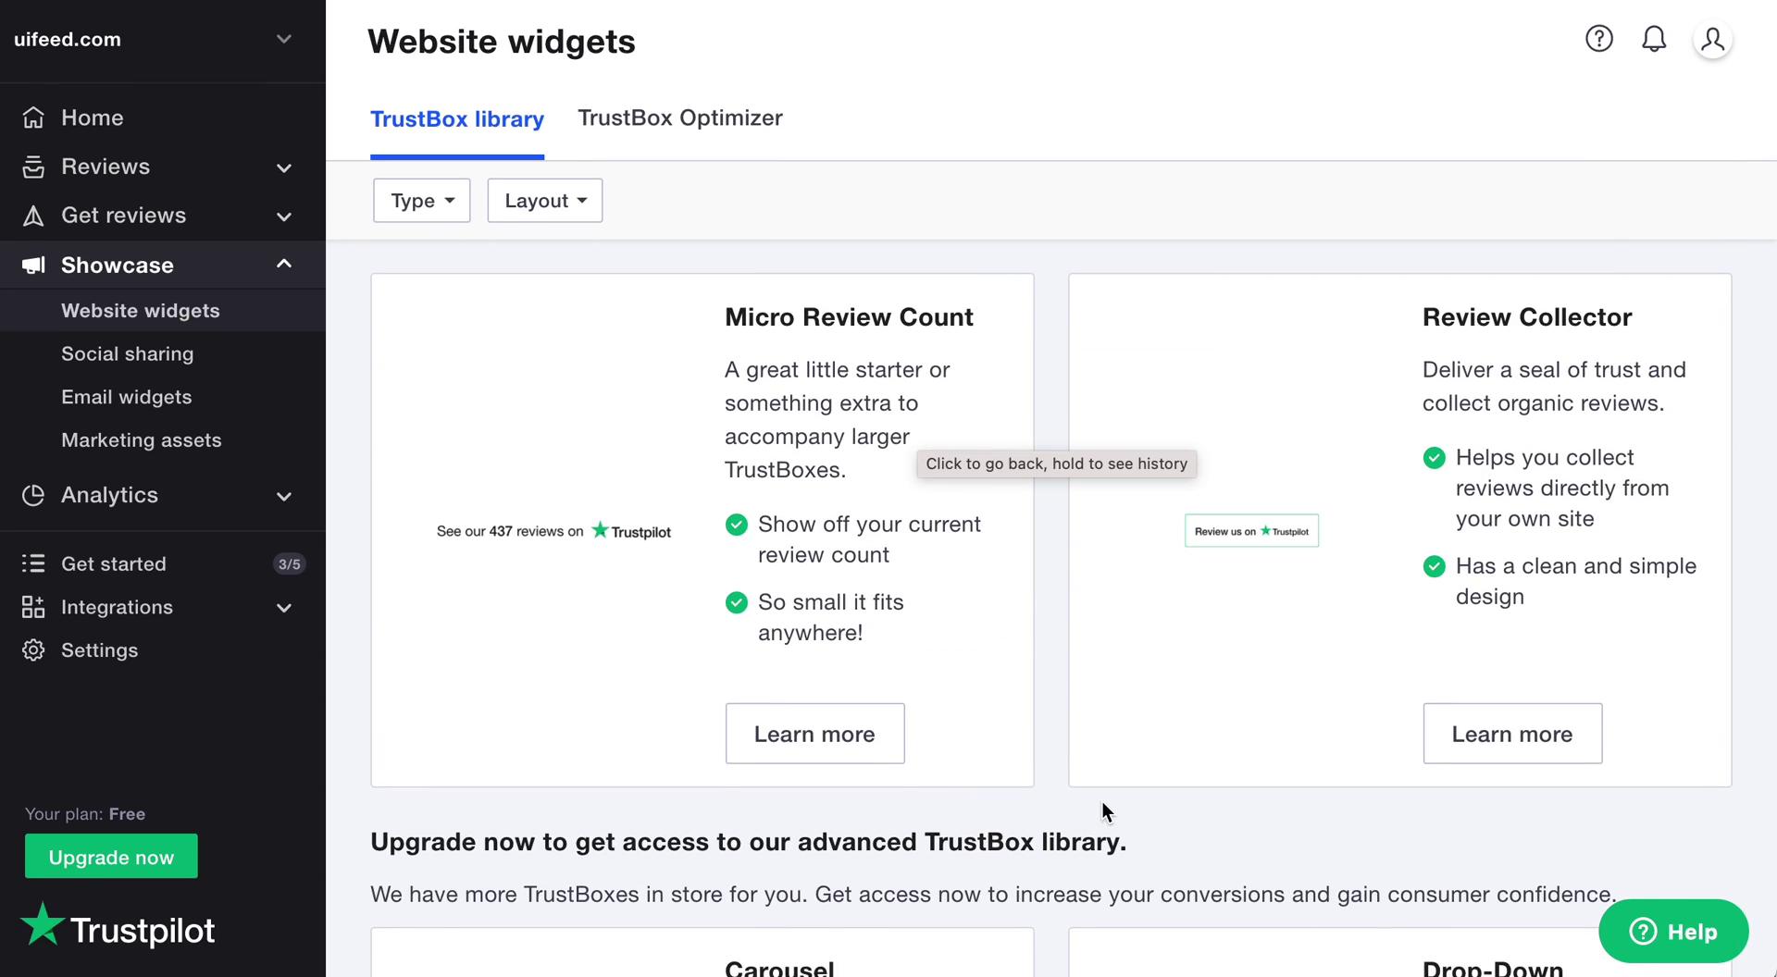Open the green Help chat button
This screenshot has height=977, width=1777.
coord(1673,932)
